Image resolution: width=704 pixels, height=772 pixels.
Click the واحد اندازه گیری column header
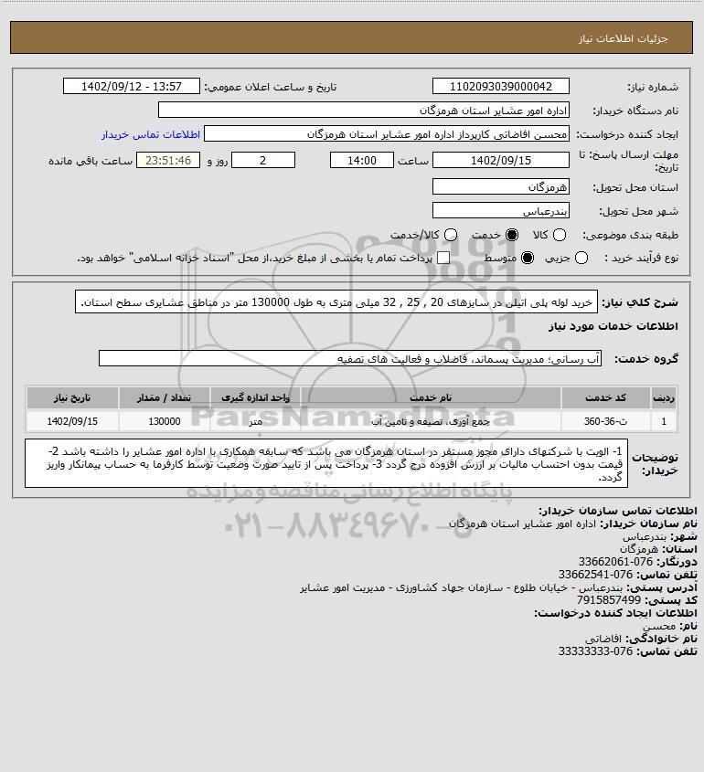point(255,397)
